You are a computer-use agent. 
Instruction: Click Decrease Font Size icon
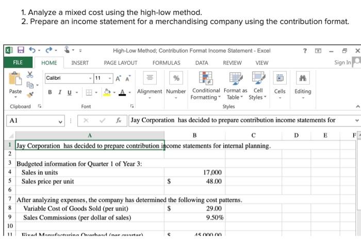click(128, 78)
